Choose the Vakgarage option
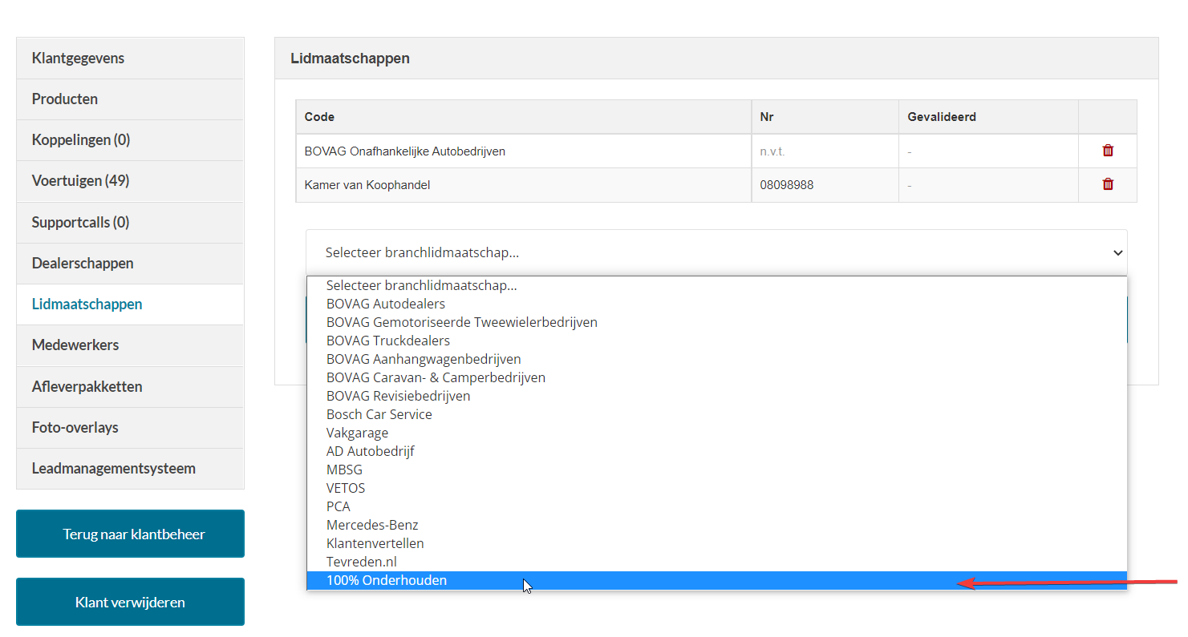The height and width of the screenshot is (637, 1188). click(357, 433)
